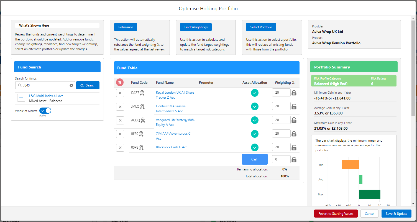Open Vanguard LifeStrategy 60% Equity link
This screenshot has width=417, height=222.
point(175,122)
